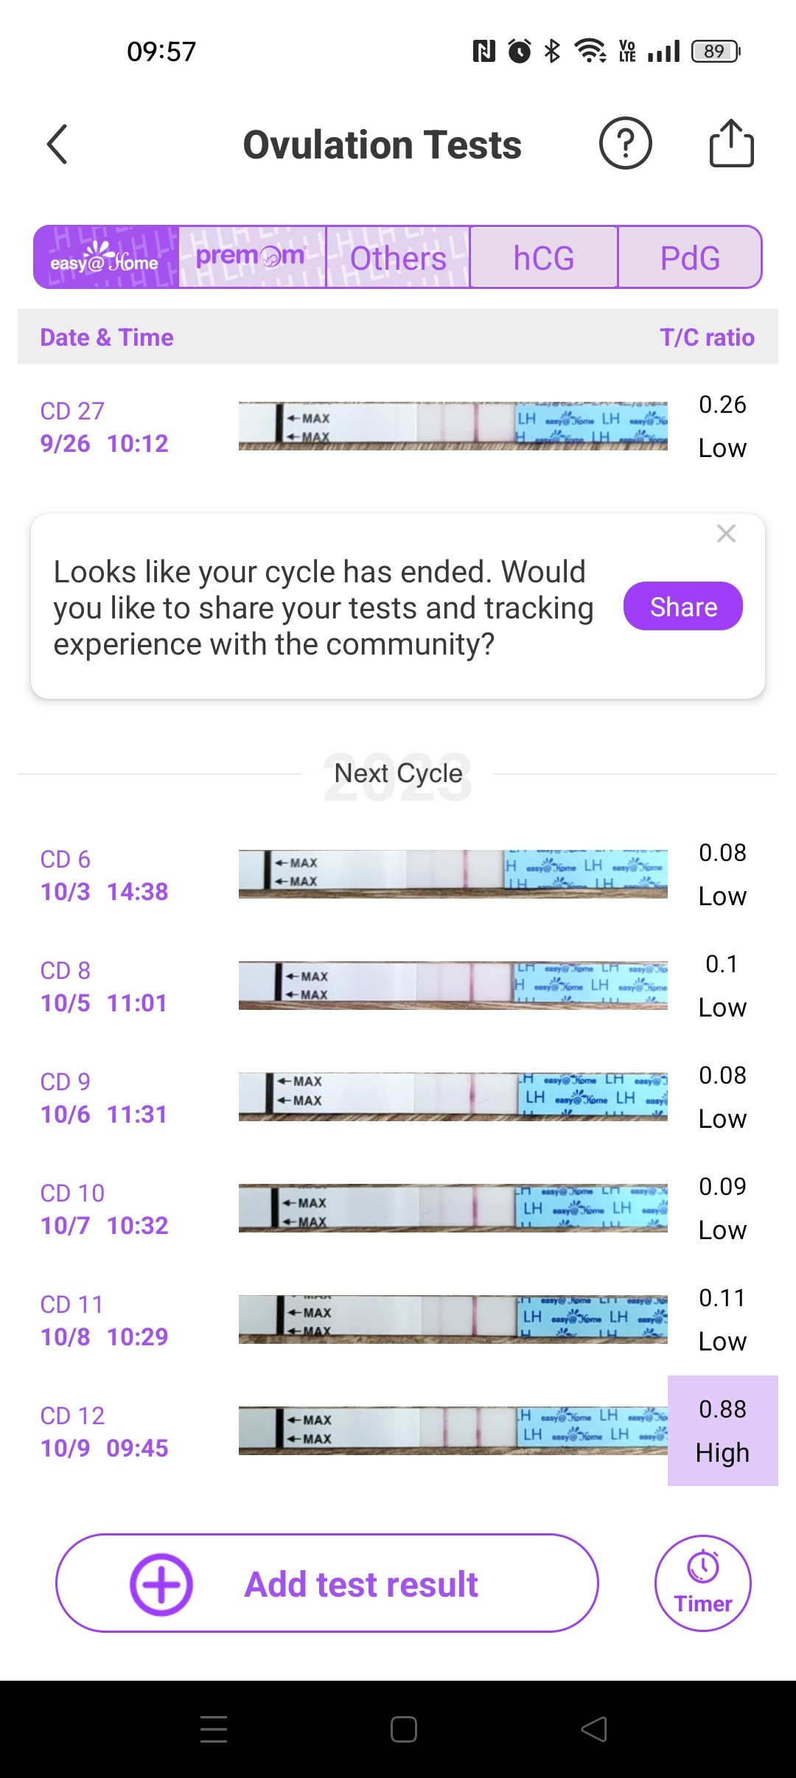The height and width of the screenshot is (1778, 796).
Task: Open the PdG tab
Action: [x=690, y=257]
